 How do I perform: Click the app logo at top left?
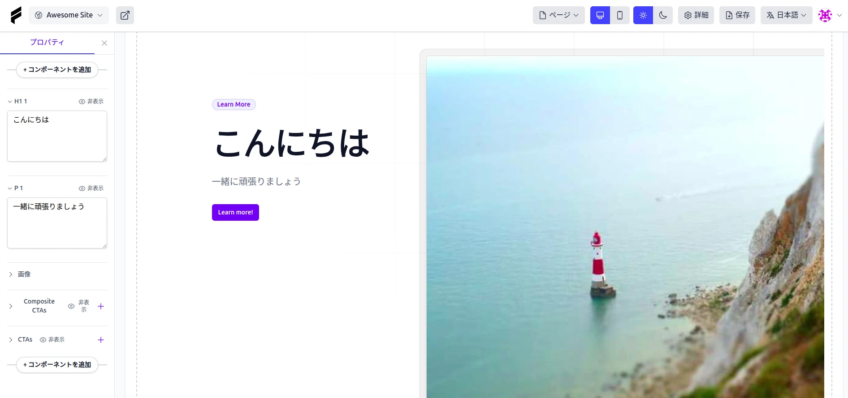pyautogui.click(x=16, y=15)
